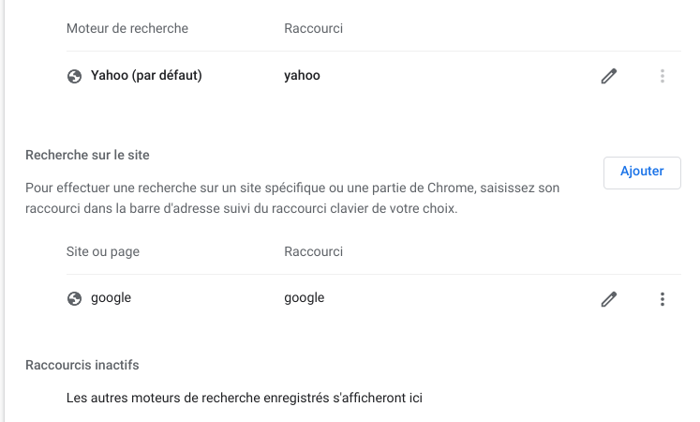Click the Moteur de recherche column header
This screenshot has height=422, width=700.
point(127,28)
